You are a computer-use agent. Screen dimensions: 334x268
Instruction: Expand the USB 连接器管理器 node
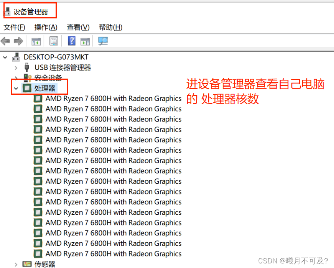tap(16, 68)
